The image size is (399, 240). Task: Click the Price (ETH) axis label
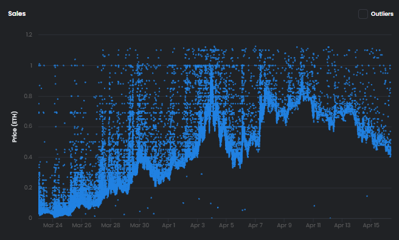coord(15,127)
